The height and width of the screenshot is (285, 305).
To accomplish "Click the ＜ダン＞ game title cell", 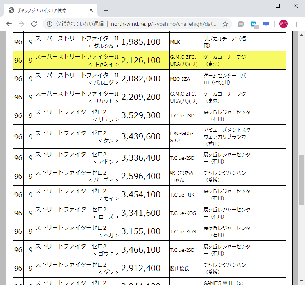I will 77,268.
